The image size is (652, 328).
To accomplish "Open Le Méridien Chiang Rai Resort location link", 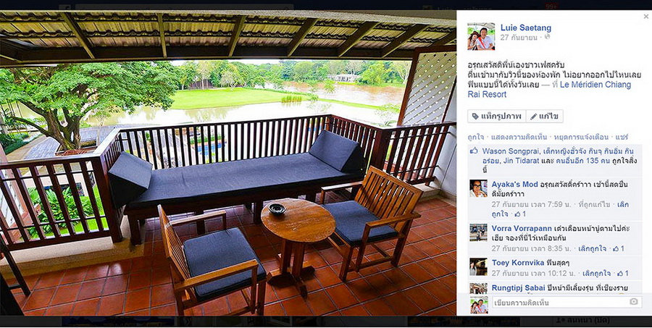I will [x=549, y=89].
